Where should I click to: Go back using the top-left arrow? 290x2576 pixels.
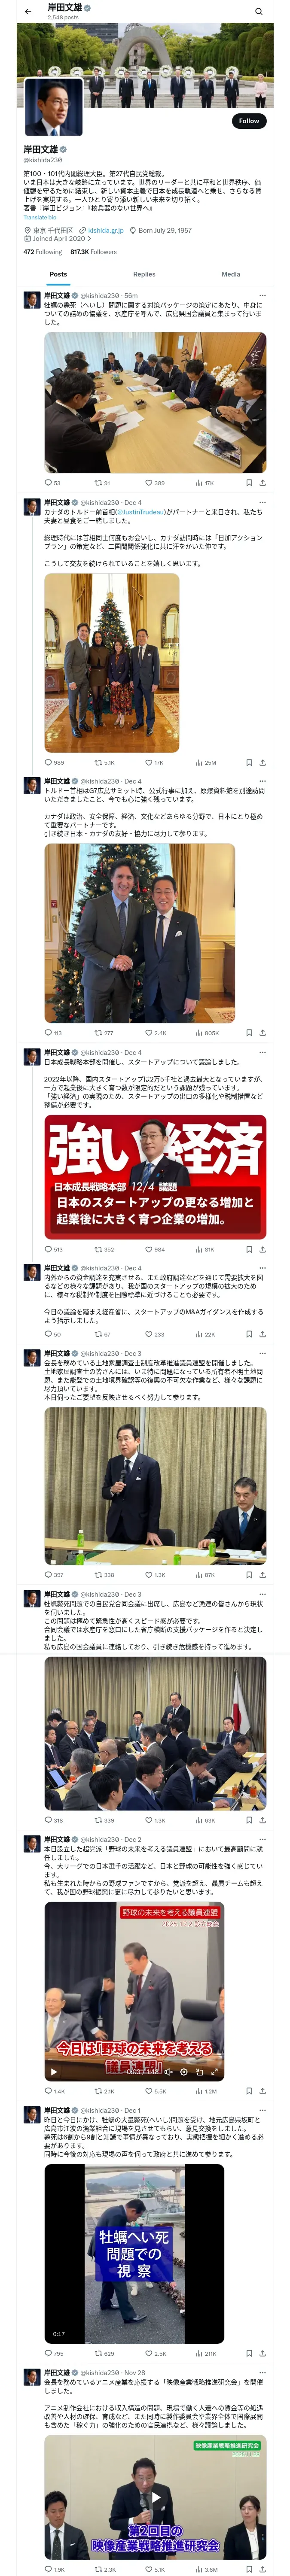click(x=28, y=12)
